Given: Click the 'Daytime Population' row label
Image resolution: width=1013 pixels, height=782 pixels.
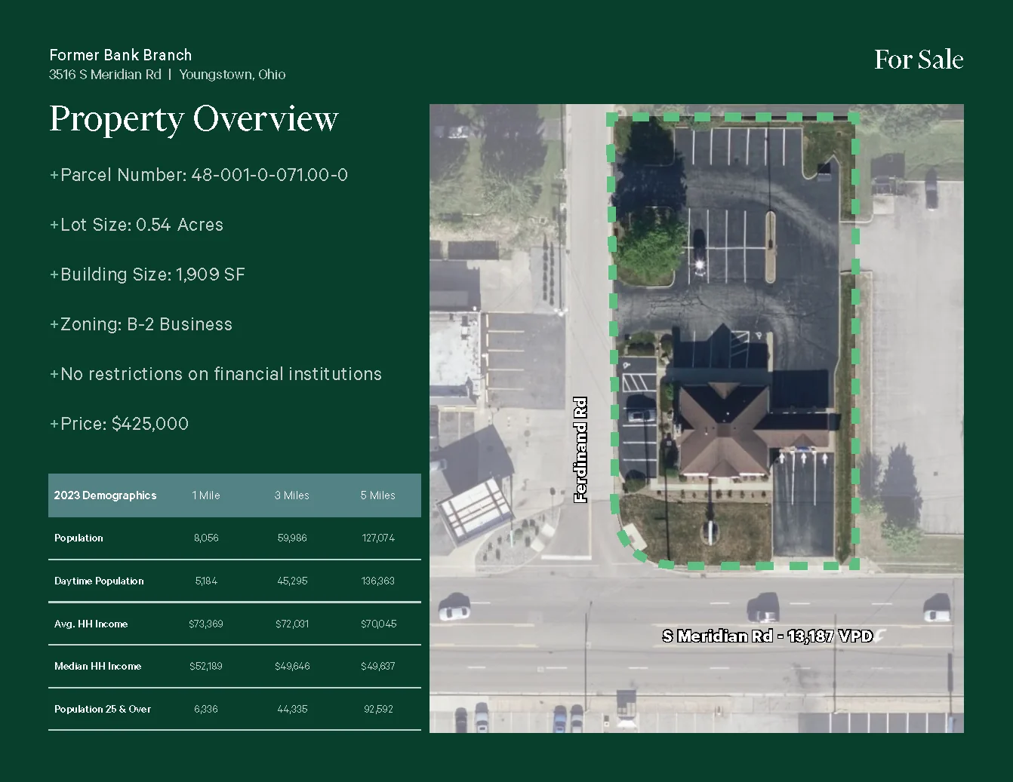Looking at the screenshot, I should (x=99, y=581).
